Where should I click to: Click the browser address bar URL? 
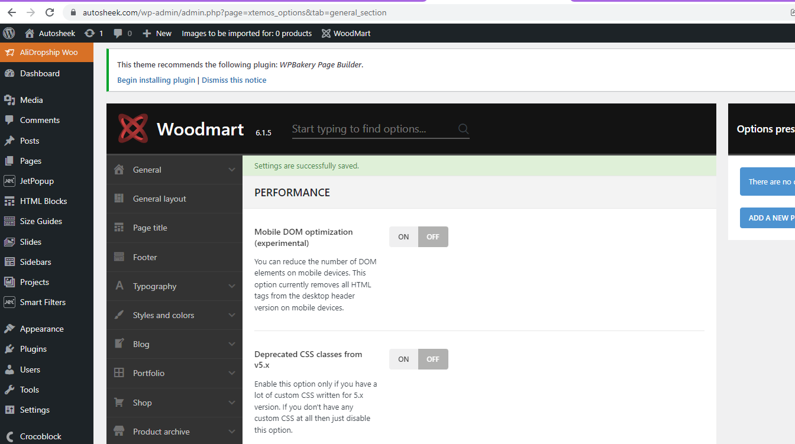pyautogui.click(x=234, y=12)
